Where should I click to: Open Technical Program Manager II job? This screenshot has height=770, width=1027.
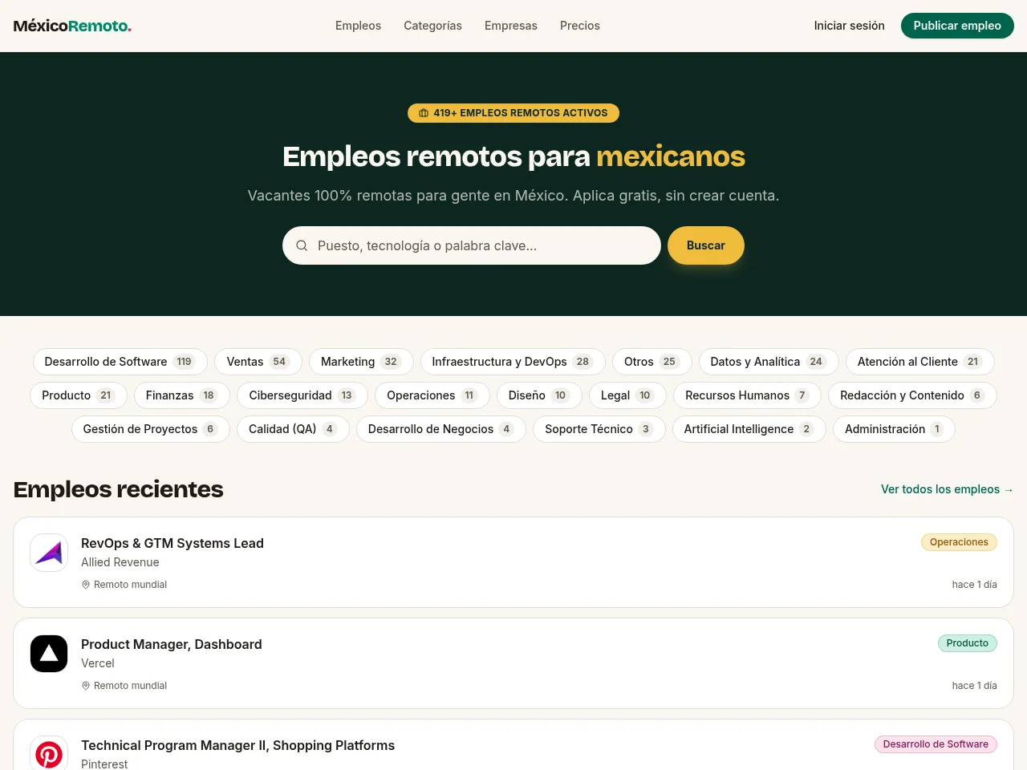(x=238, y=745)
